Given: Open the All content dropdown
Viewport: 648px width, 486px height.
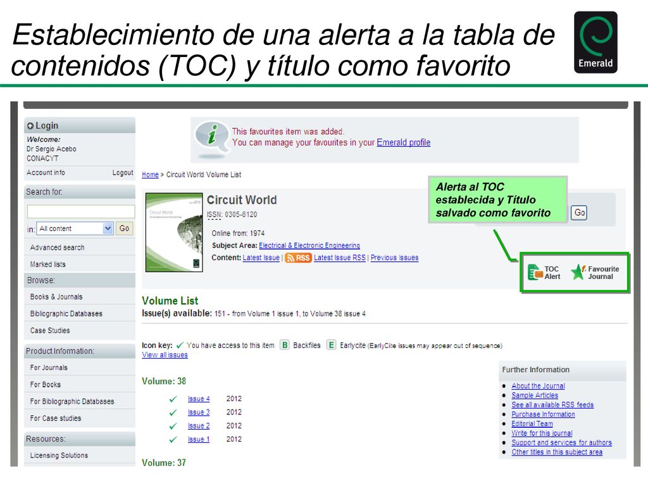Looking at the screenshot, I should (75, 228).
